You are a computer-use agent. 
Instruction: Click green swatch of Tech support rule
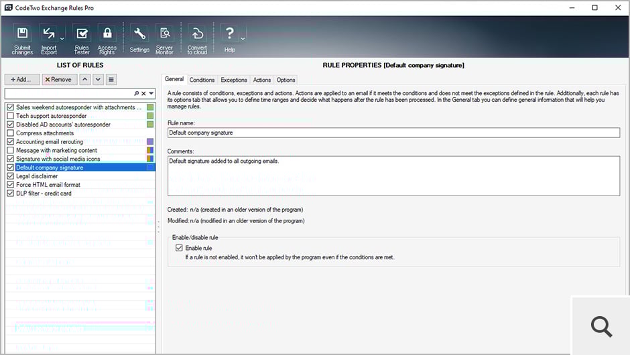150,116
